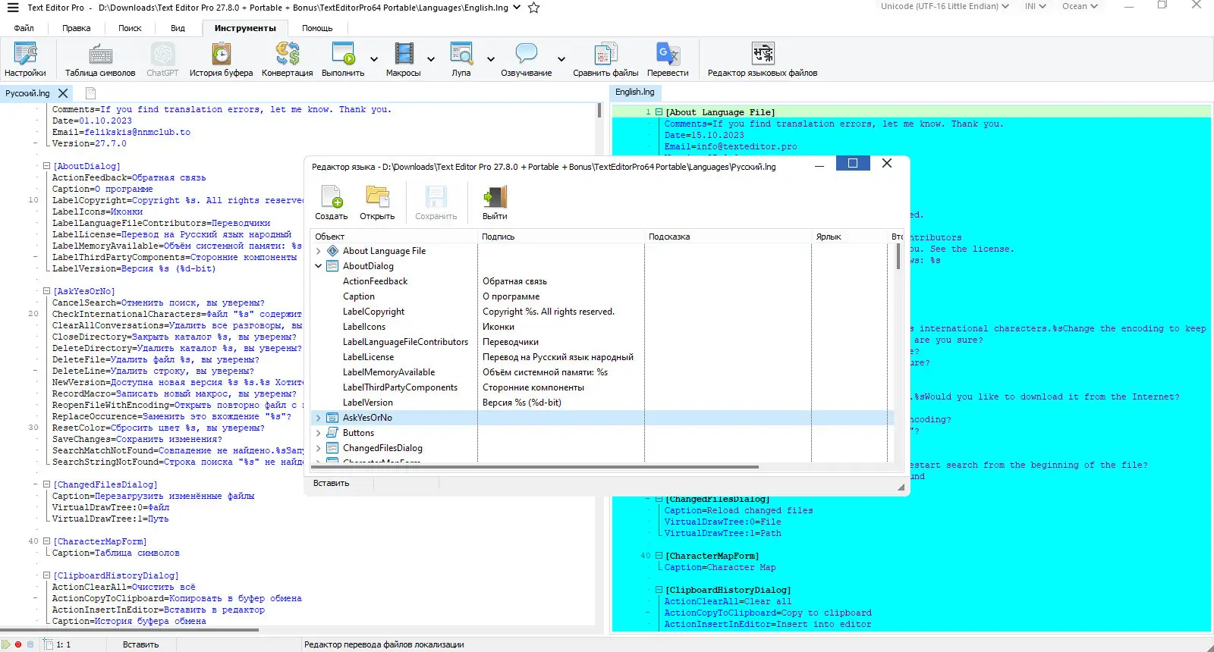1214x652 pixels.
Task: Click the Подпись column header
Action: 561,237
